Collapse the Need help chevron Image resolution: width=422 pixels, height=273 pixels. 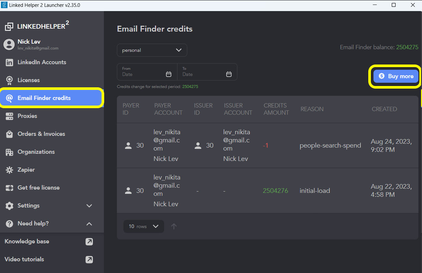[89, 223]
